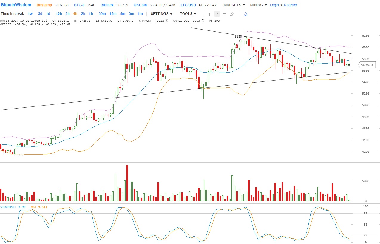380x244 pixels.
Task: Click the BitcoinWisdom logo
Action: 16,5
